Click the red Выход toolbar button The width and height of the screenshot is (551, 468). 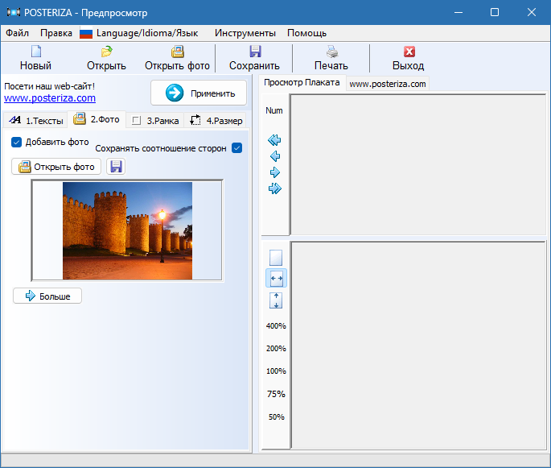[409, 58]
